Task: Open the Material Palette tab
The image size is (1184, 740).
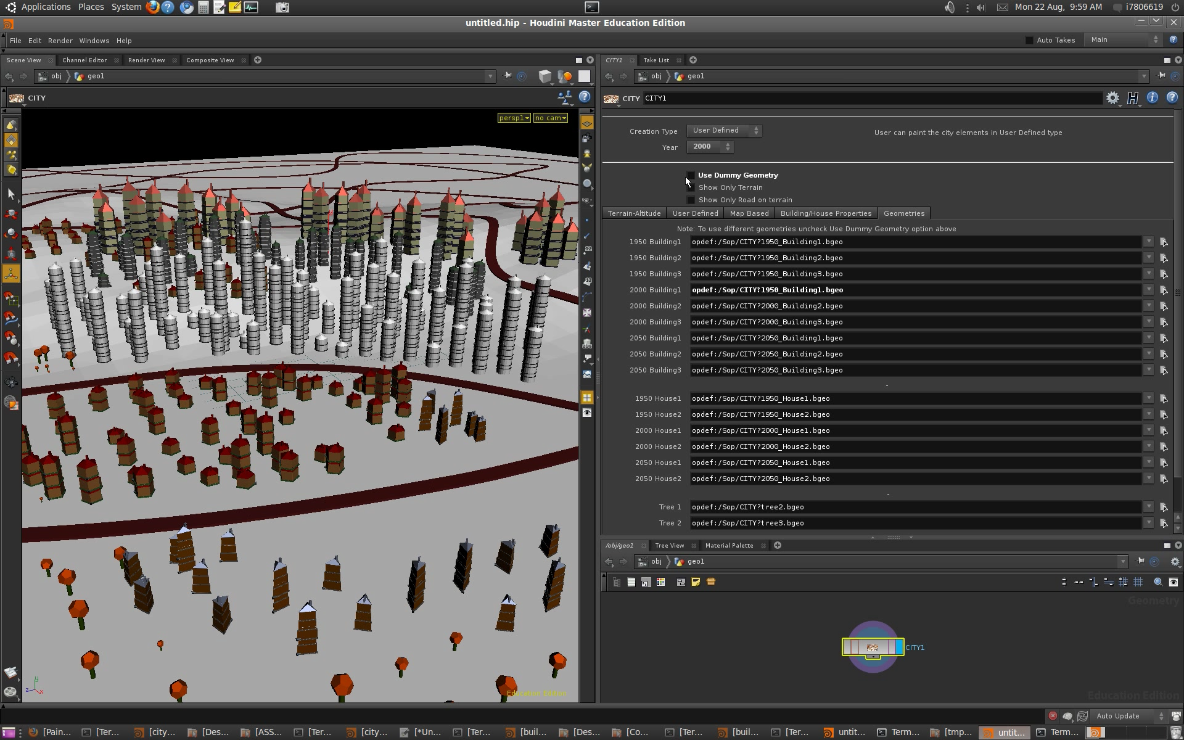Action: point(729,546)
